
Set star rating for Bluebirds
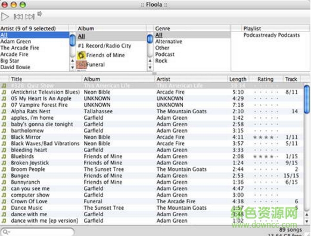[266, 157]
